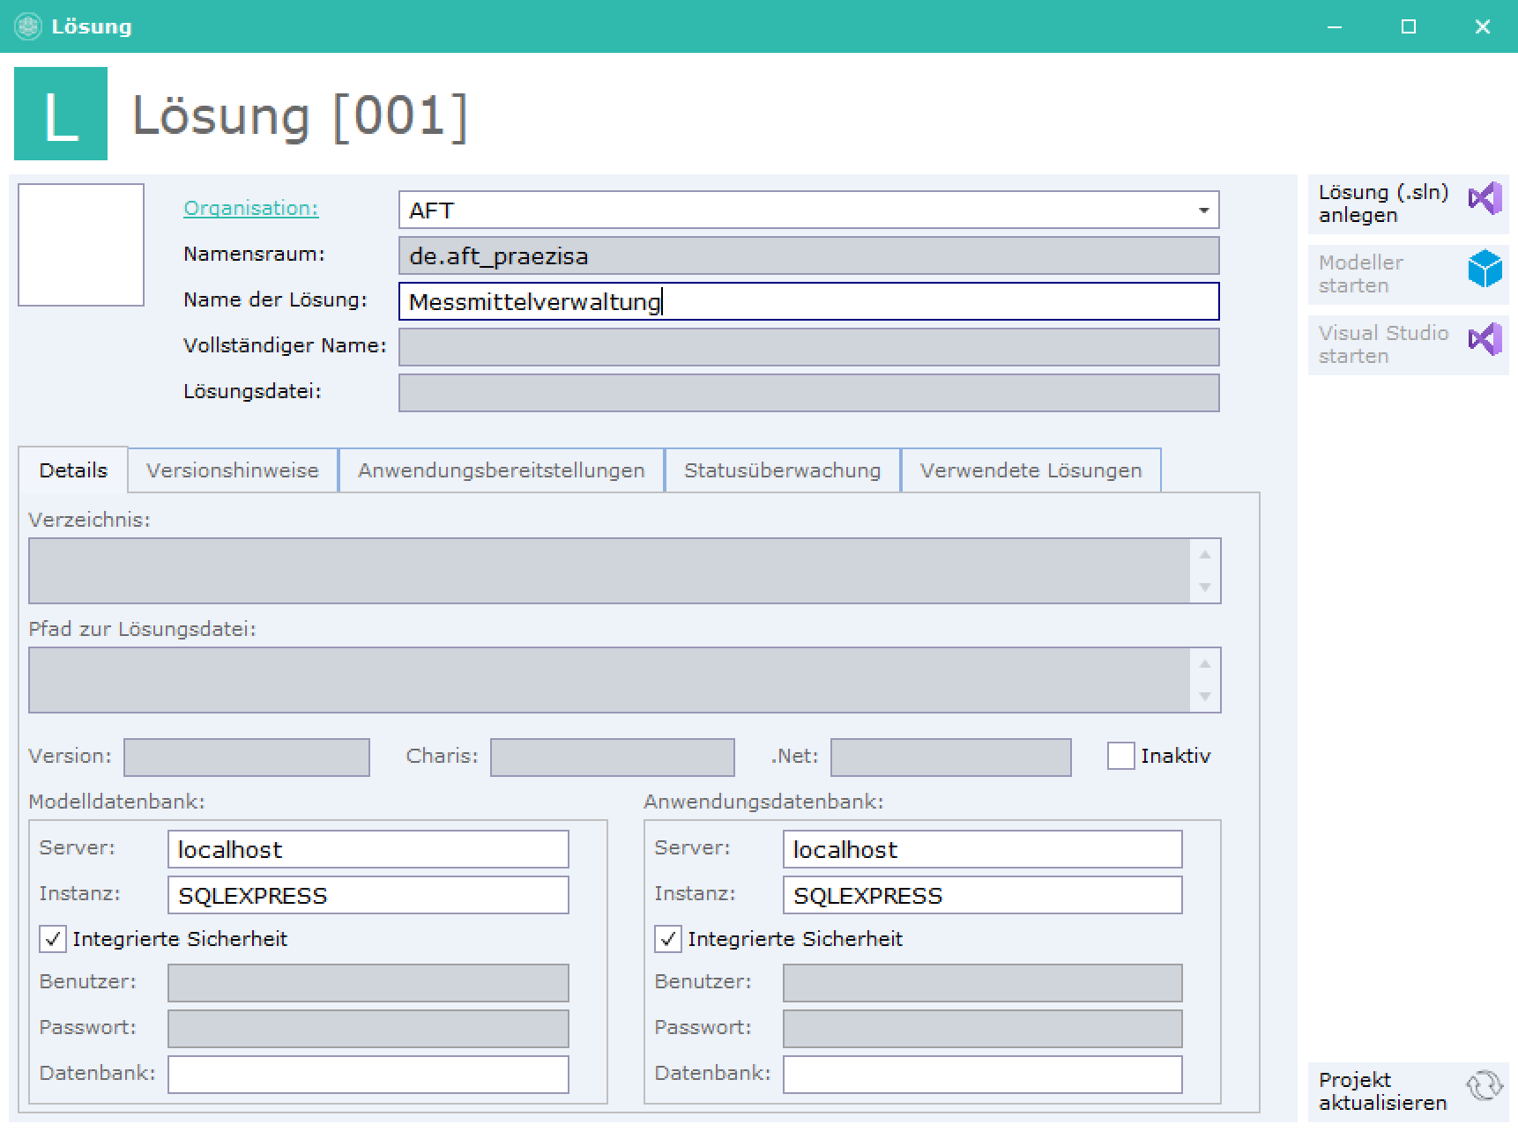This screenshot has width=1518, height=1131.
Task: Click the empty solution image placeholder
Action: (81, 245)
